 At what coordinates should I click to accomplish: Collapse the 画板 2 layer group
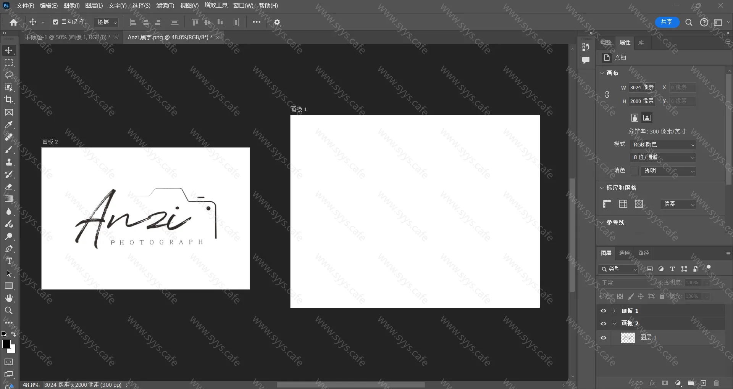(614, 323)
